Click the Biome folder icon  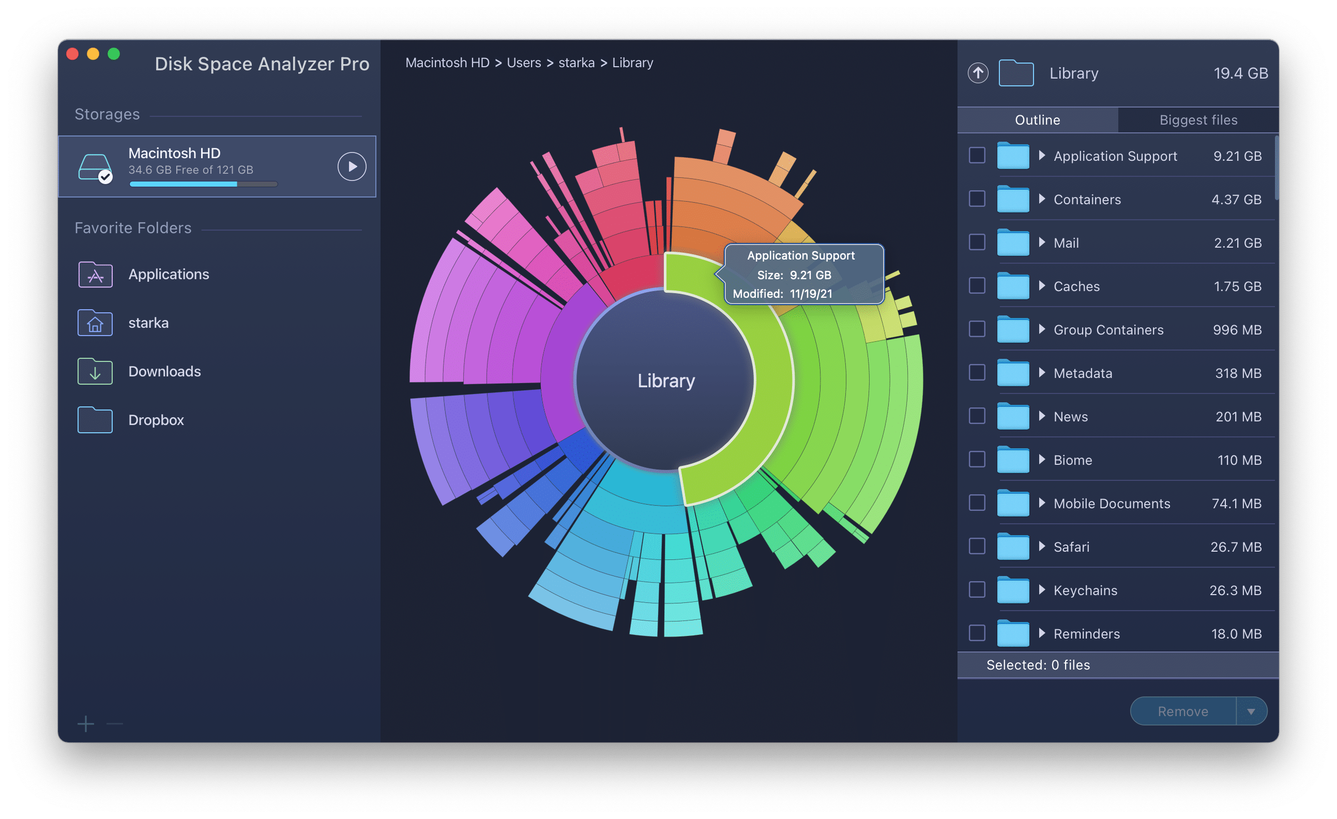click(1013, 460)
